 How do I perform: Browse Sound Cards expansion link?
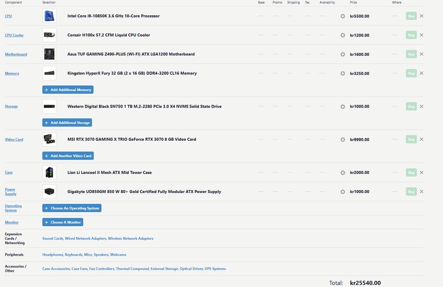[x=53, y=239]
